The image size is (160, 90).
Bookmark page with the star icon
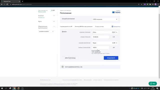pyautogui.click(x=141, y=4)
